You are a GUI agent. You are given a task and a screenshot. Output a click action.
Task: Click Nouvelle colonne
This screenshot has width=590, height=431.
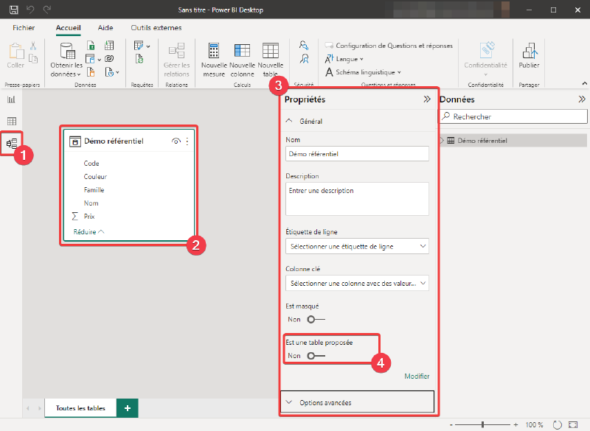coord(242,60)
